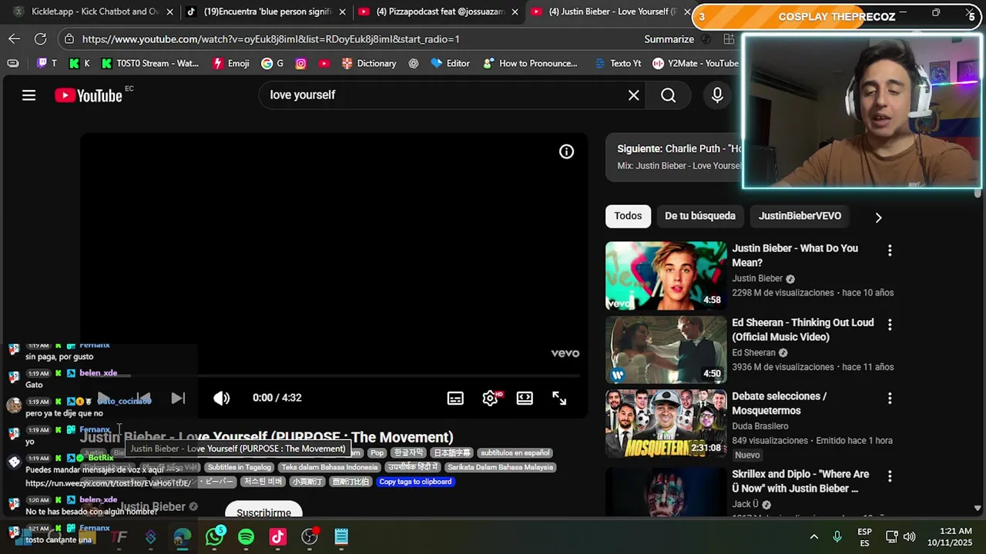Screen dimensions: 986x554
Task: Open the Emoji bookmark
Action: point(231,63)
